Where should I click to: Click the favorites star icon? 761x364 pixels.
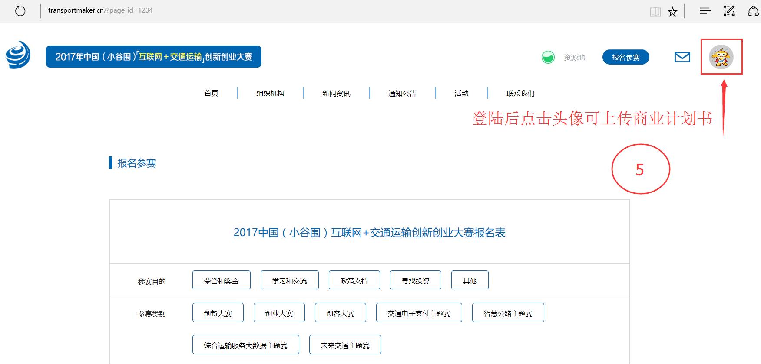(x=672, y=12)
